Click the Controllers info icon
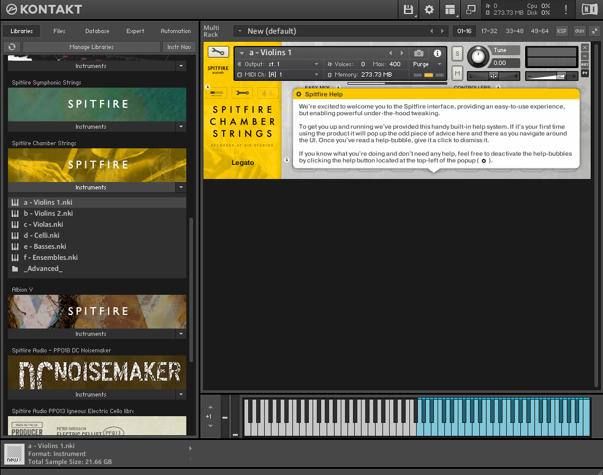 pos(498,87)
